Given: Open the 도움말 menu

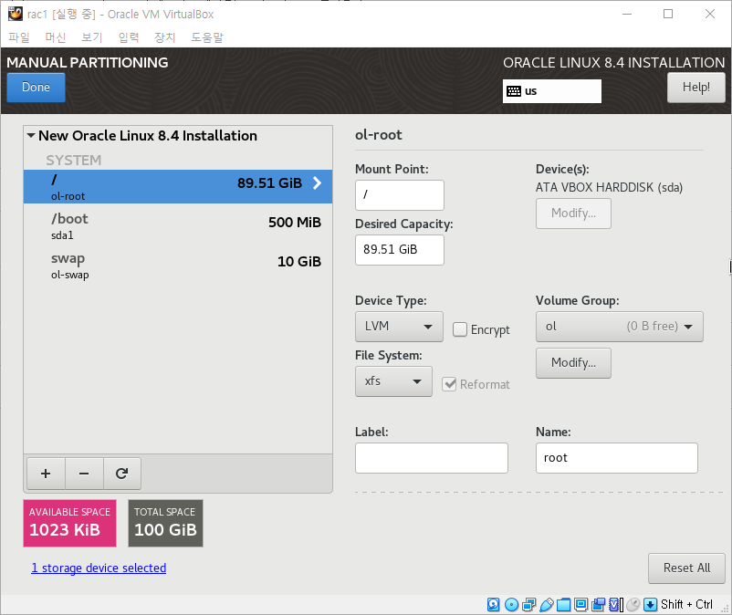Looking at the screenshot, I should [207, 37].
